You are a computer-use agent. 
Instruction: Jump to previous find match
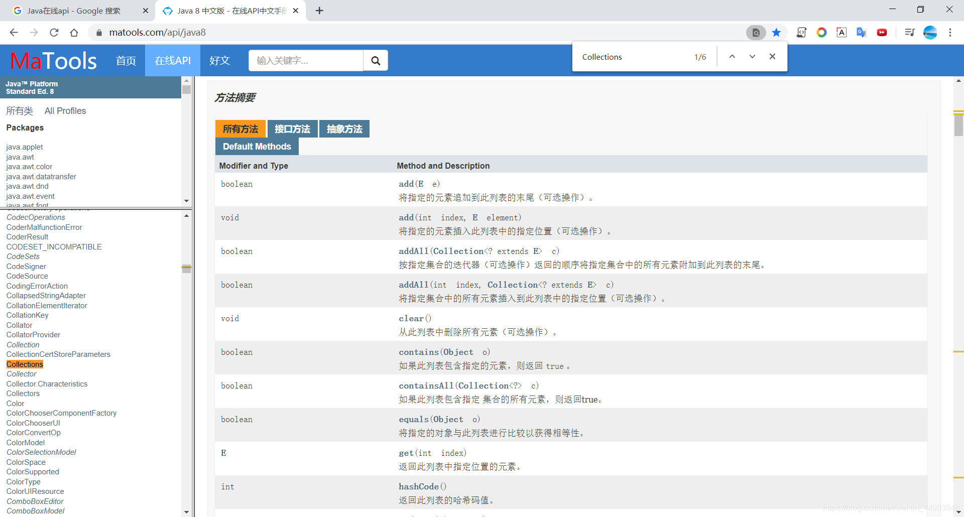pyautogui.click(x=732, y=57)
